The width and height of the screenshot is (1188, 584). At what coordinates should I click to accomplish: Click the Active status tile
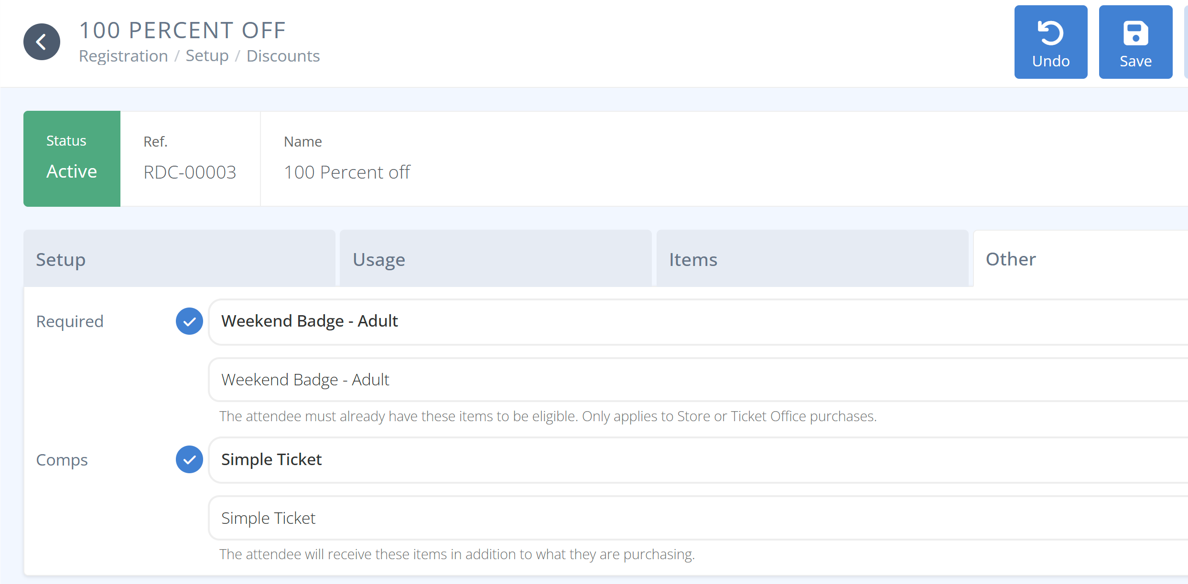click(x=72, y=159)
